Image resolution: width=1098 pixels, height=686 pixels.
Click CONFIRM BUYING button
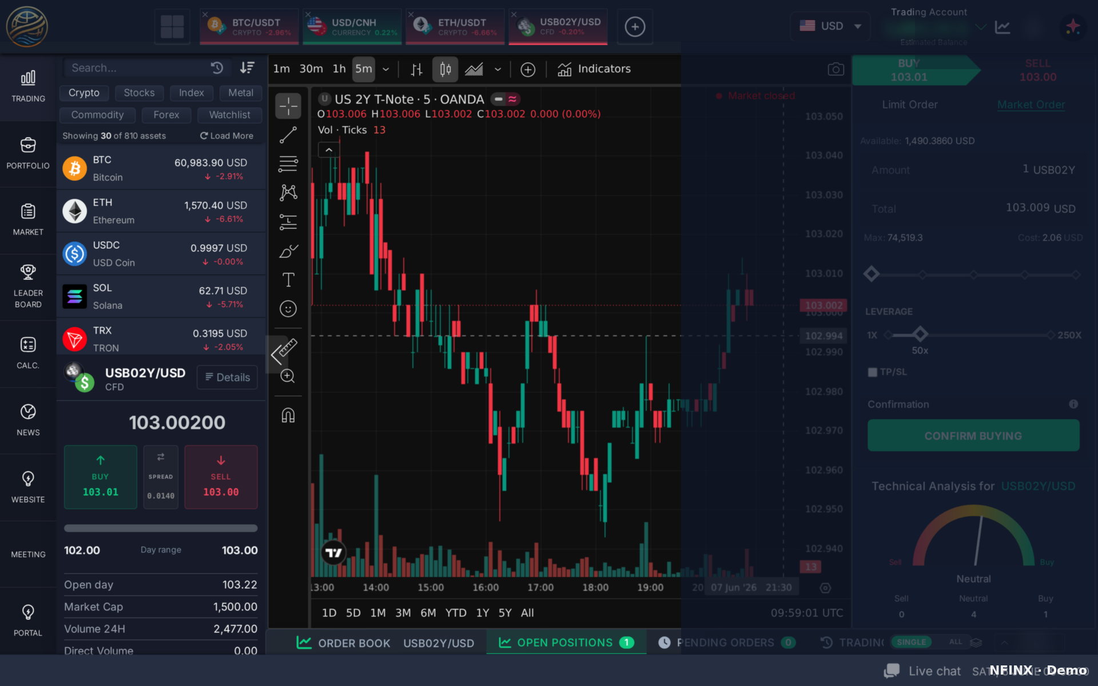(x=973, y=436)
